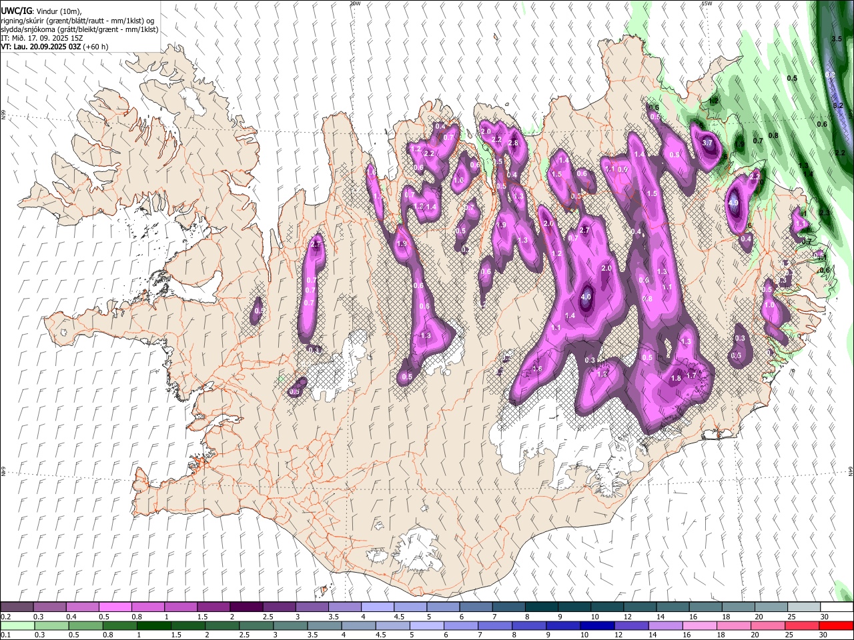Click the 4.9 snowfall value on map
The image size is (854, 640).
(734, 203)
